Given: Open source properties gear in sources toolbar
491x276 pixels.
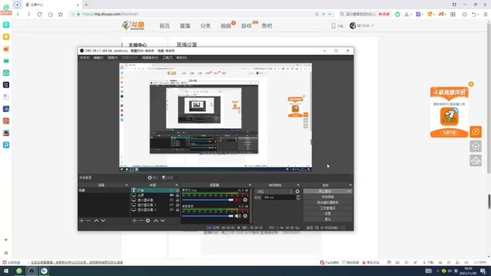Looking at the screenshot, I should point(148,221).
